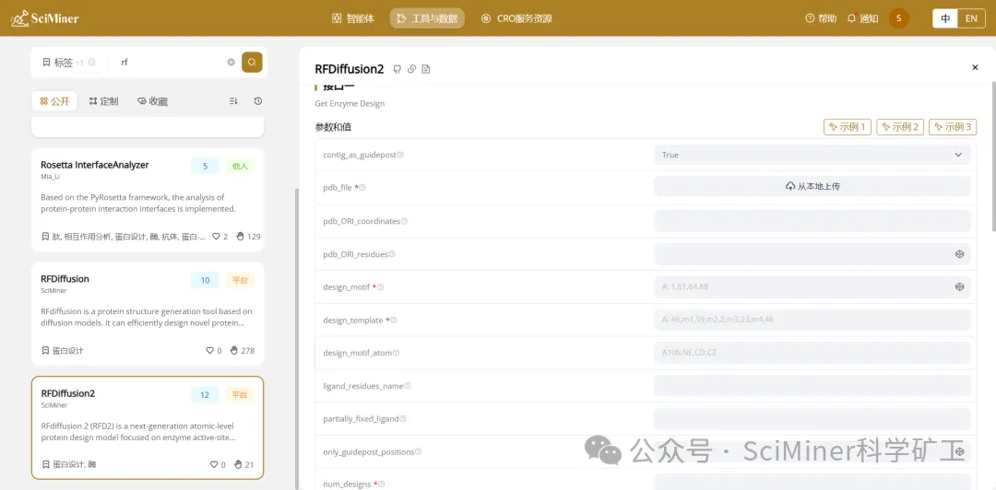Open the CRO服务资源 nav tab
996x490 pixels.
point(516,18)
